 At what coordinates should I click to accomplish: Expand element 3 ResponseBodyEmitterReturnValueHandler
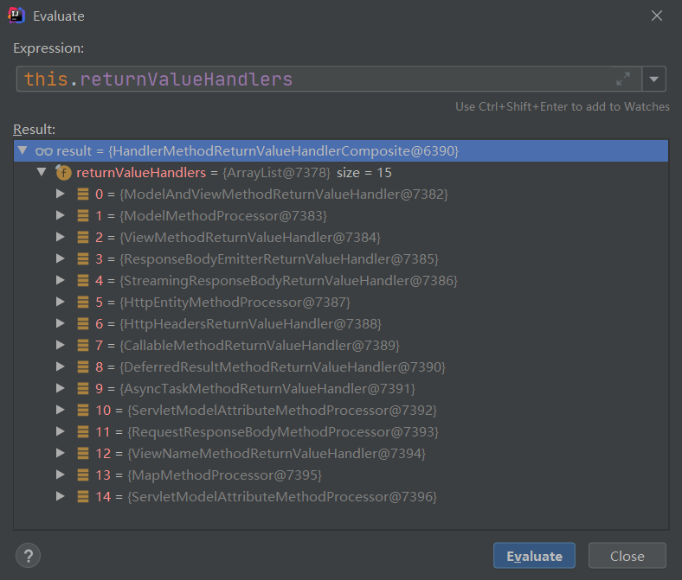tap(61, 258)
